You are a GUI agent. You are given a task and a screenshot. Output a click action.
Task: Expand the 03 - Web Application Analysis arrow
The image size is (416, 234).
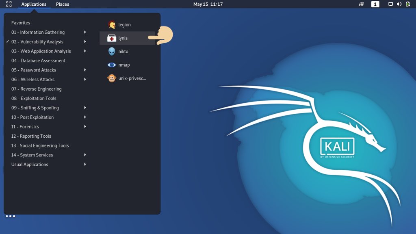[x=85, y=51]
